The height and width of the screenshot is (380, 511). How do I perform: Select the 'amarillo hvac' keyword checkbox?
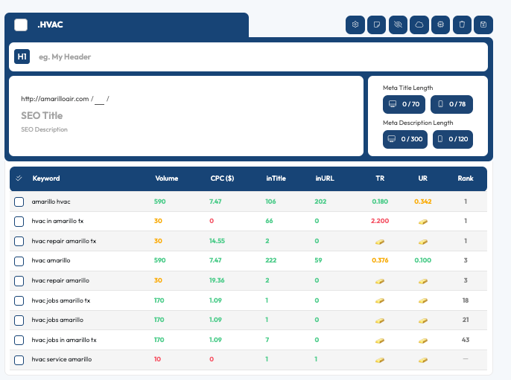pos(19,202)
